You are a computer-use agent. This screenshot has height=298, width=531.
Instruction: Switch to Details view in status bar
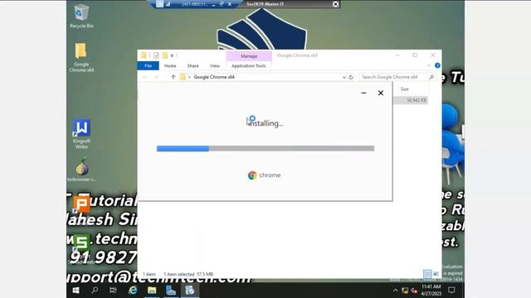click(427, 273)
